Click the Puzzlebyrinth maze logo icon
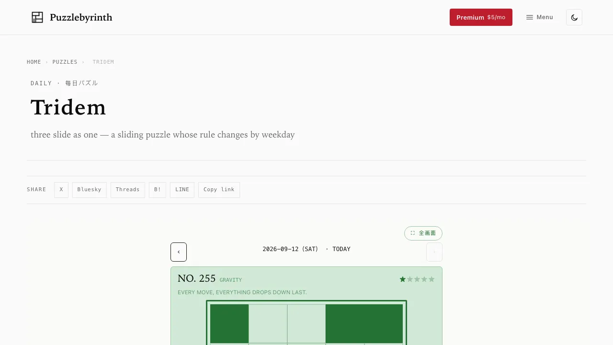Image resolution: width=613 pixels, height=345 pixels. pyautogui.click(x=37, y=17)
